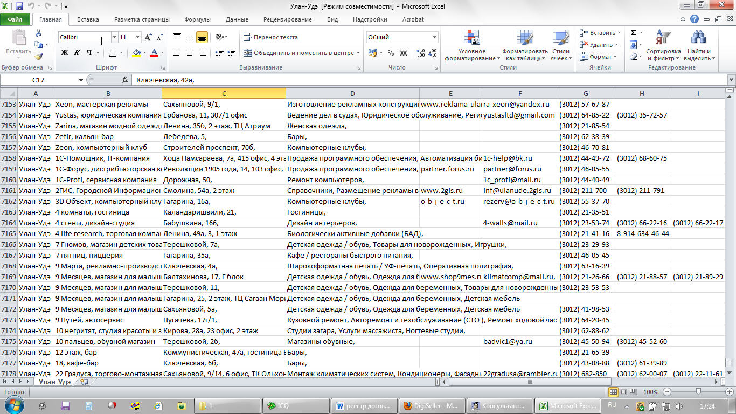
Task: Toggle align text right
Action: point(202,53)
